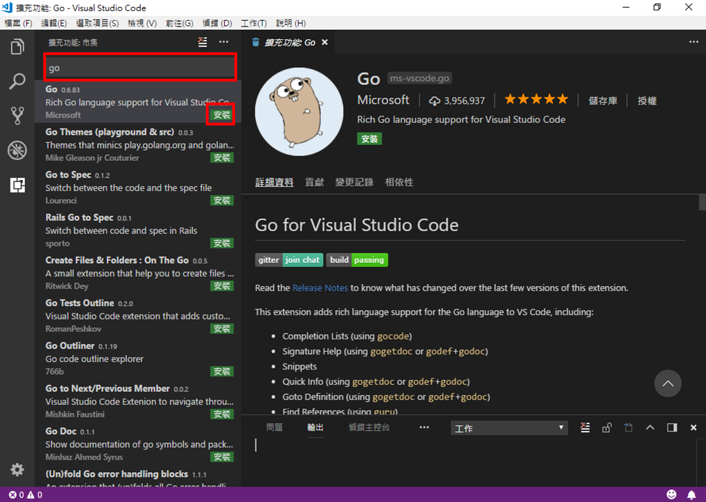Open the Search magnifier in activity bar
The width and height of the screenshot is (706, 502).
pyautogui.click(x=17, y=82)
